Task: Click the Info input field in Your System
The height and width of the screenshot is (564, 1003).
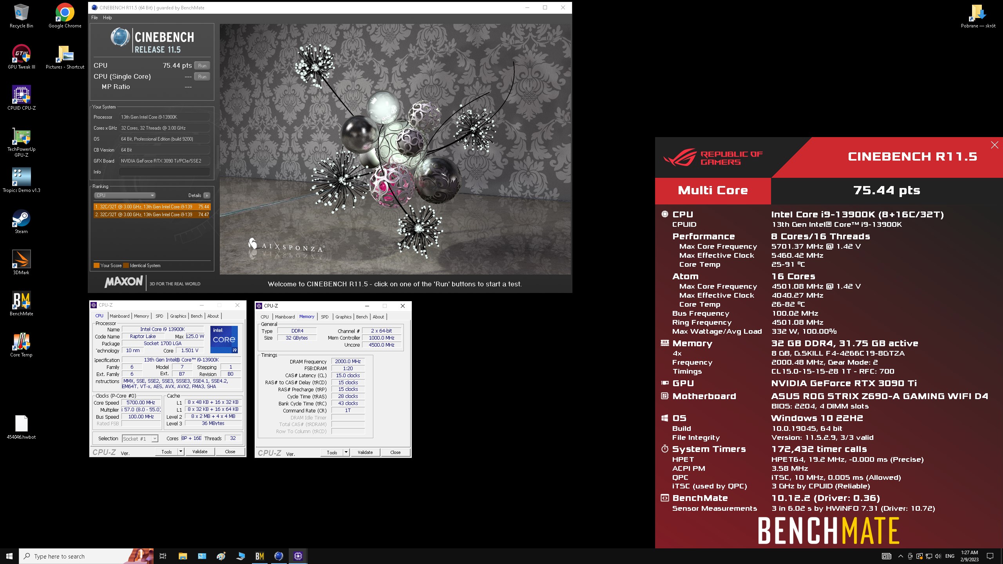Action: (x=164, y=172)
